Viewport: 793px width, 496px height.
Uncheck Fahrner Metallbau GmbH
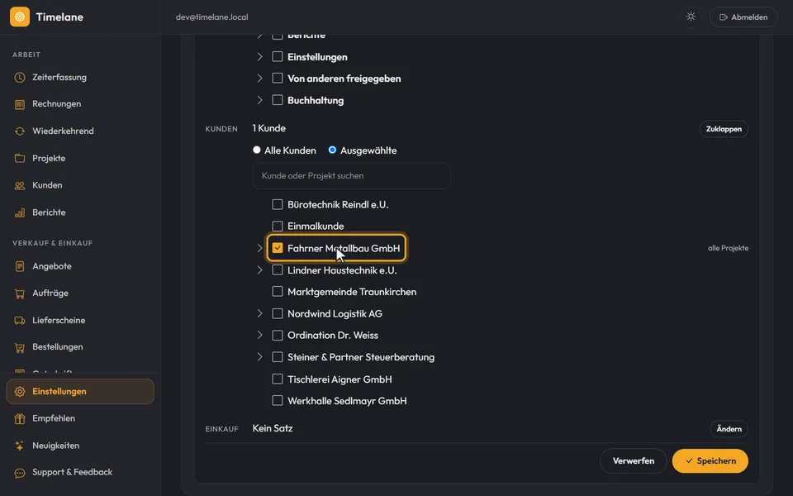(x=278, y=248)
